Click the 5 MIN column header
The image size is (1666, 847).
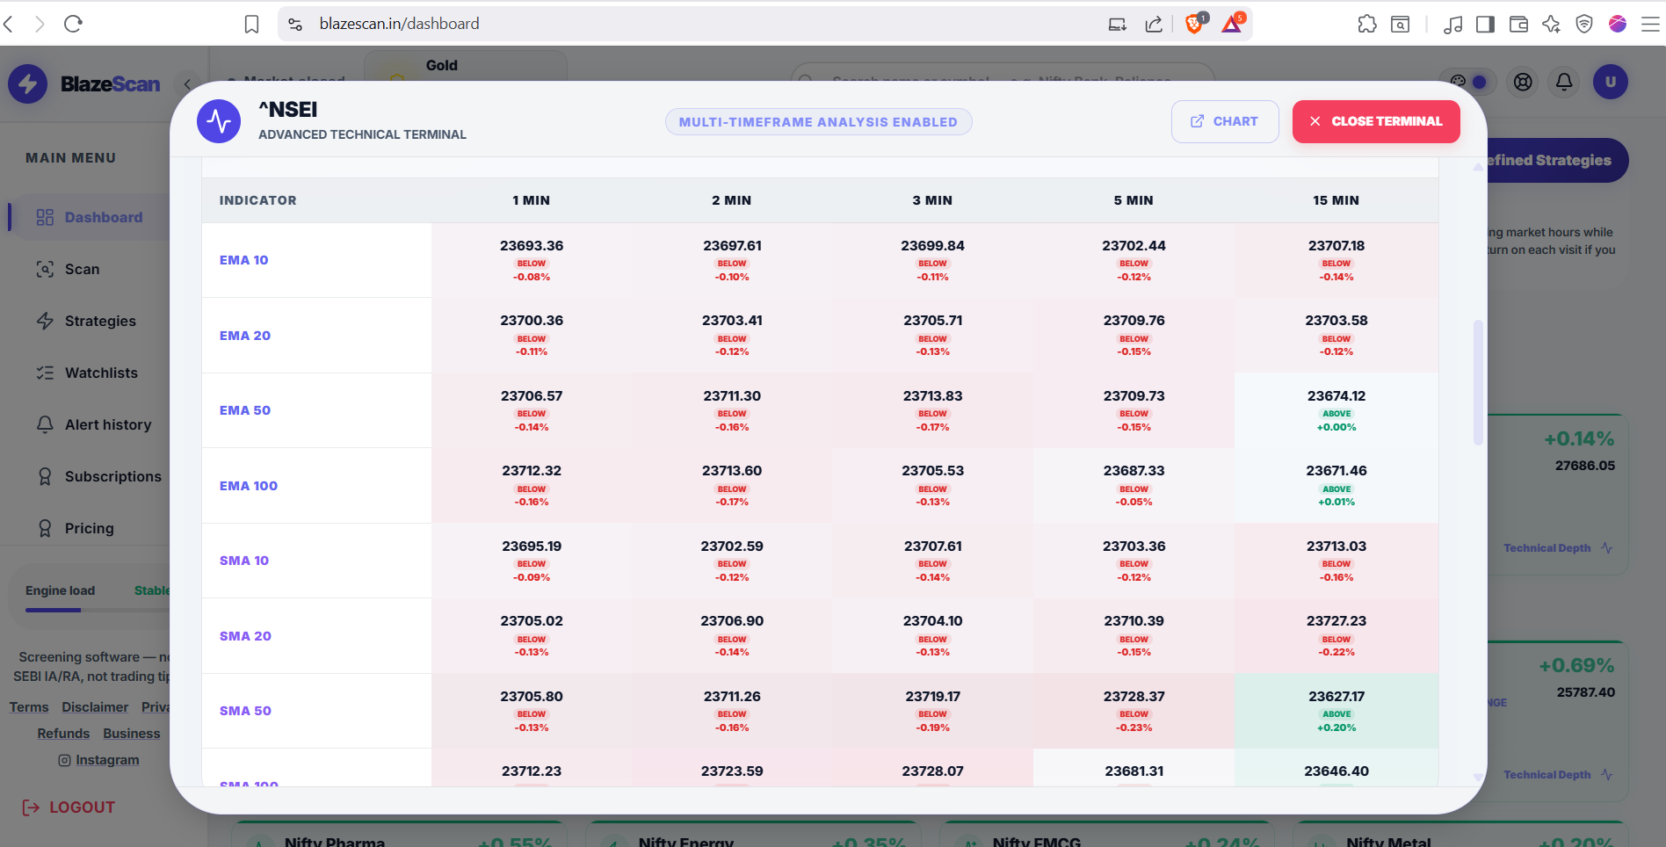click(1134, 200)
